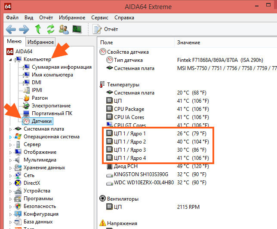Select the 2115 RPM fan value
Image resolution: width=277 pixels, height=229 pixels.
pos(188,207)
